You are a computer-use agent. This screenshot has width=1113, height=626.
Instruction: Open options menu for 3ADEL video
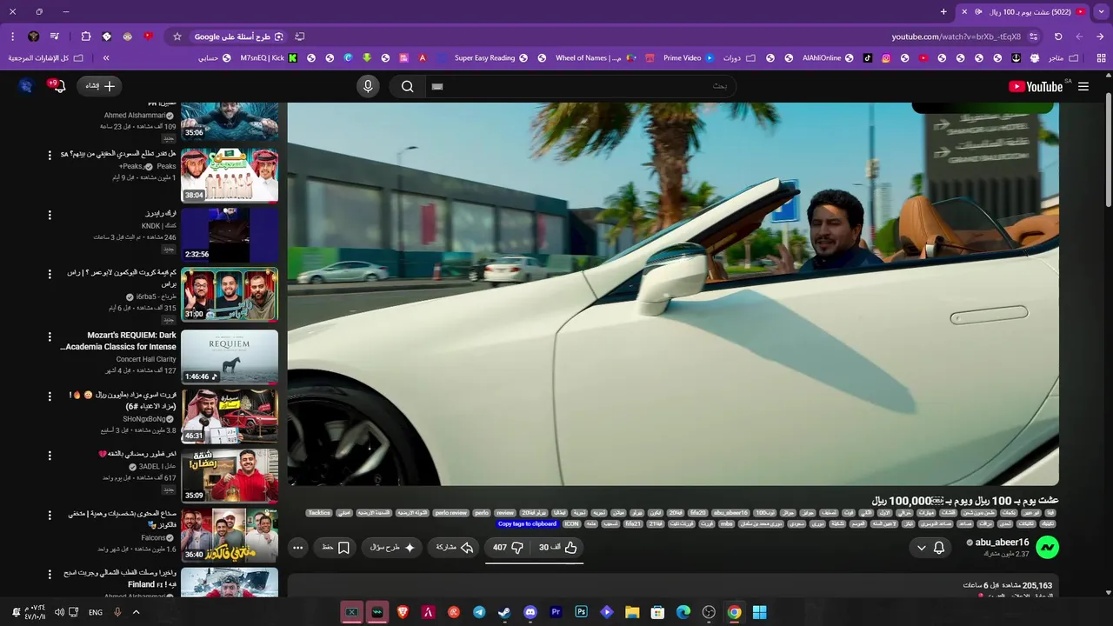click(50, 456)
